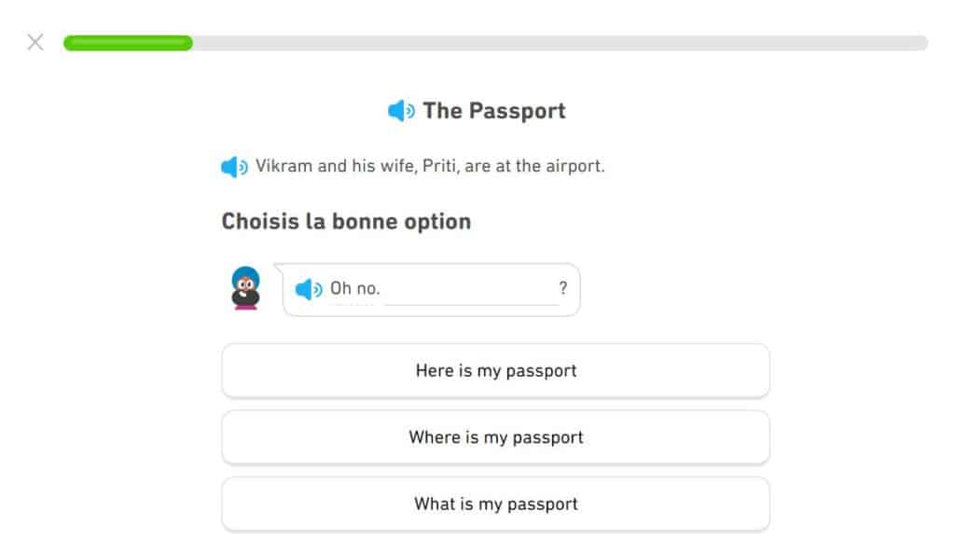Click the turban-wearing character avatar
The image size is (955, 553).
245,287
